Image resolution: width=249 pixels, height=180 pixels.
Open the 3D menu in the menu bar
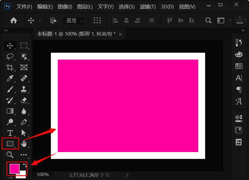point(168,6)
